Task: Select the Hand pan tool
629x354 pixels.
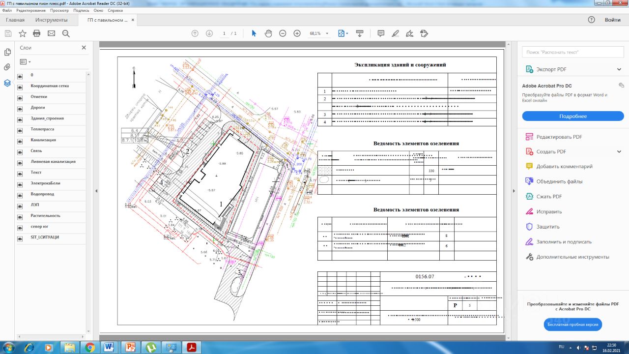Action: (x=268, y=33)
